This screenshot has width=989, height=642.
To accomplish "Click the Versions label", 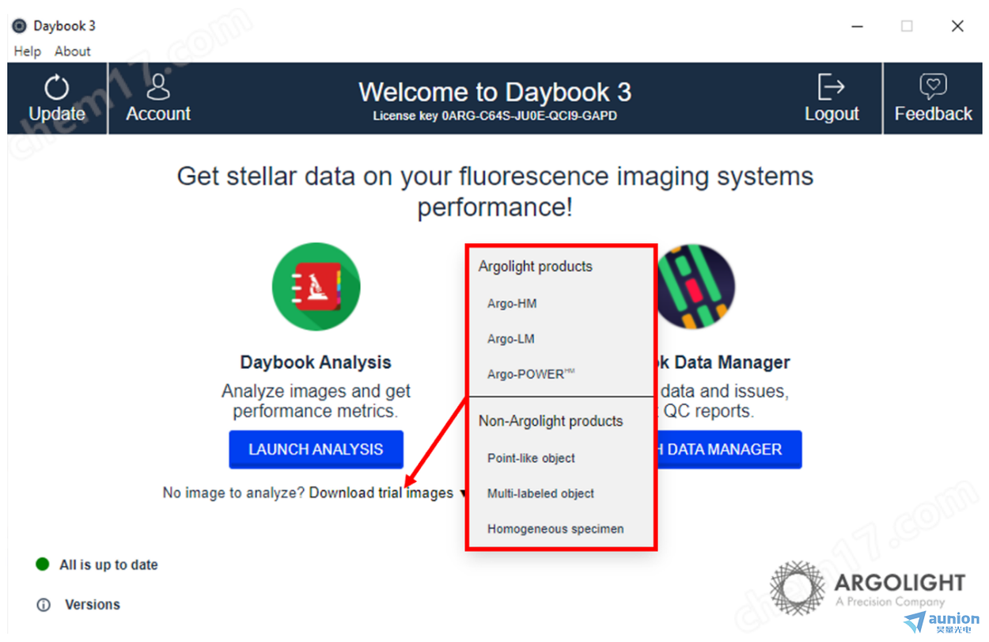I will point(93,605).
